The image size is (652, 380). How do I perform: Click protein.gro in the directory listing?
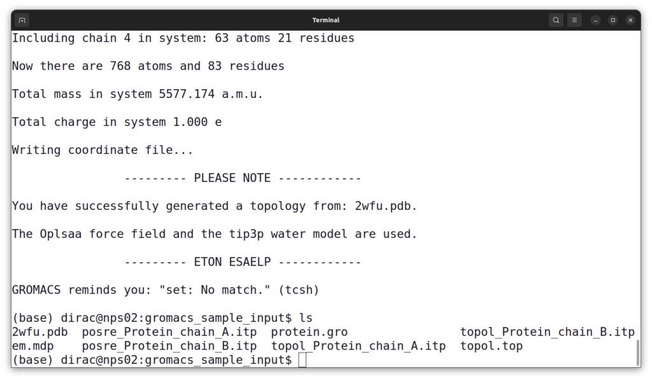tap(309, 332)
